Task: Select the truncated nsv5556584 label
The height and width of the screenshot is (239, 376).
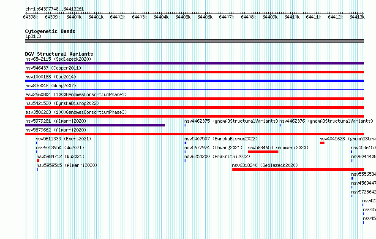Action: tap(363, 174)
